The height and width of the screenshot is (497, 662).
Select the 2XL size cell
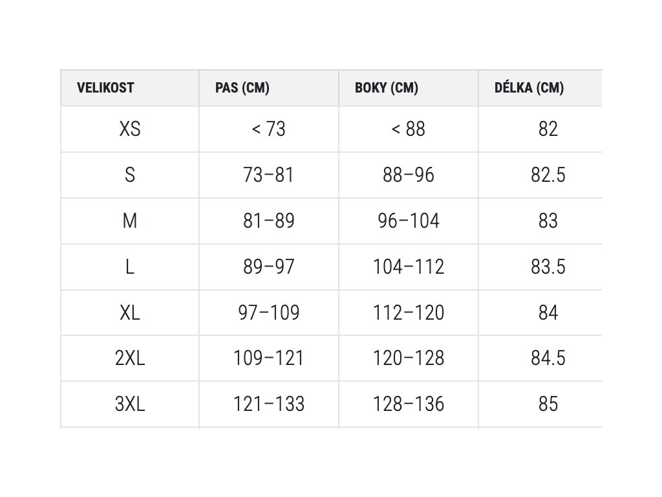click(x=130, y=359)
